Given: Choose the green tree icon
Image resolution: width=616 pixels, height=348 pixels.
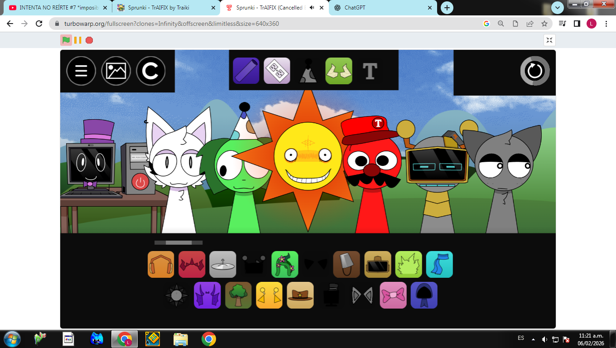Looking at the screenshot, I should [238, 295].
